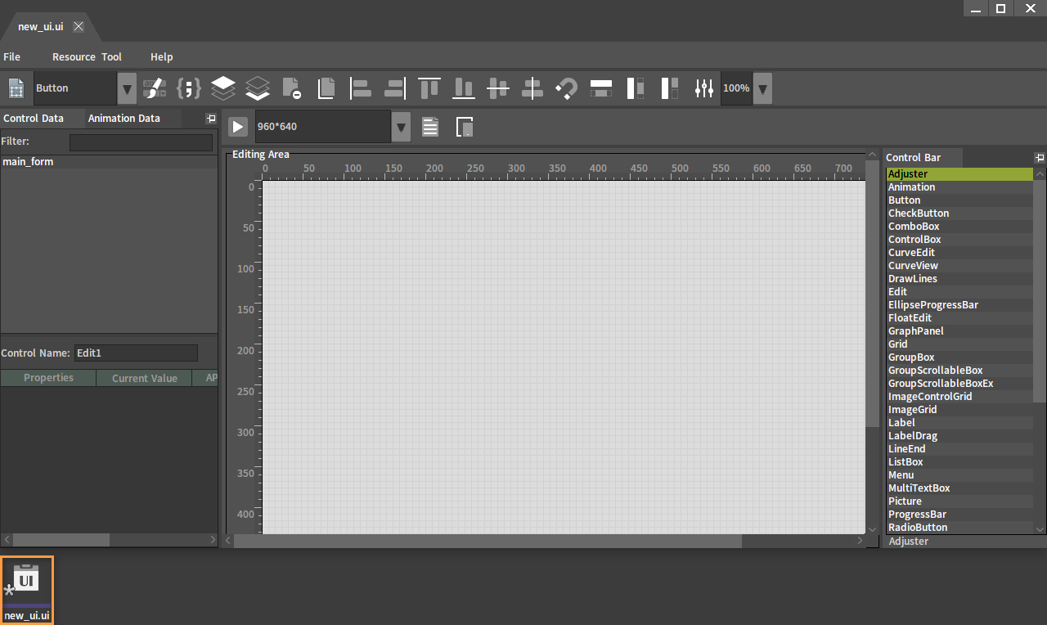Click the properties panel scroll left arrow

(x=7, y=540)
